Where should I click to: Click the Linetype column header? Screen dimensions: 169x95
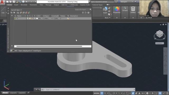(46, 16)
